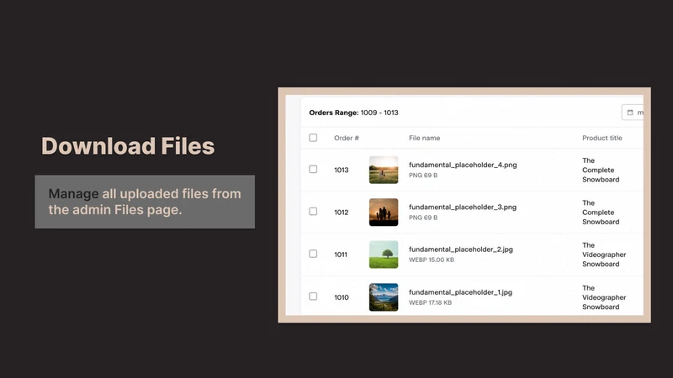The width and height of the screenshot is (673, 378).
Task: Open thumbnail of fundamental_placeholder_3.png
Action: click(x=384, y=213)
